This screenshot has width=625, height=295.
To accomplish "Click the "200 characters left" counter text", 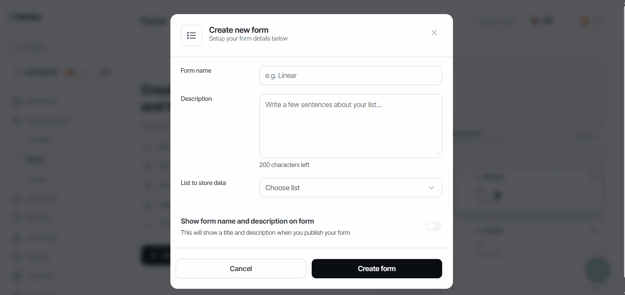I will pos(284,165).
